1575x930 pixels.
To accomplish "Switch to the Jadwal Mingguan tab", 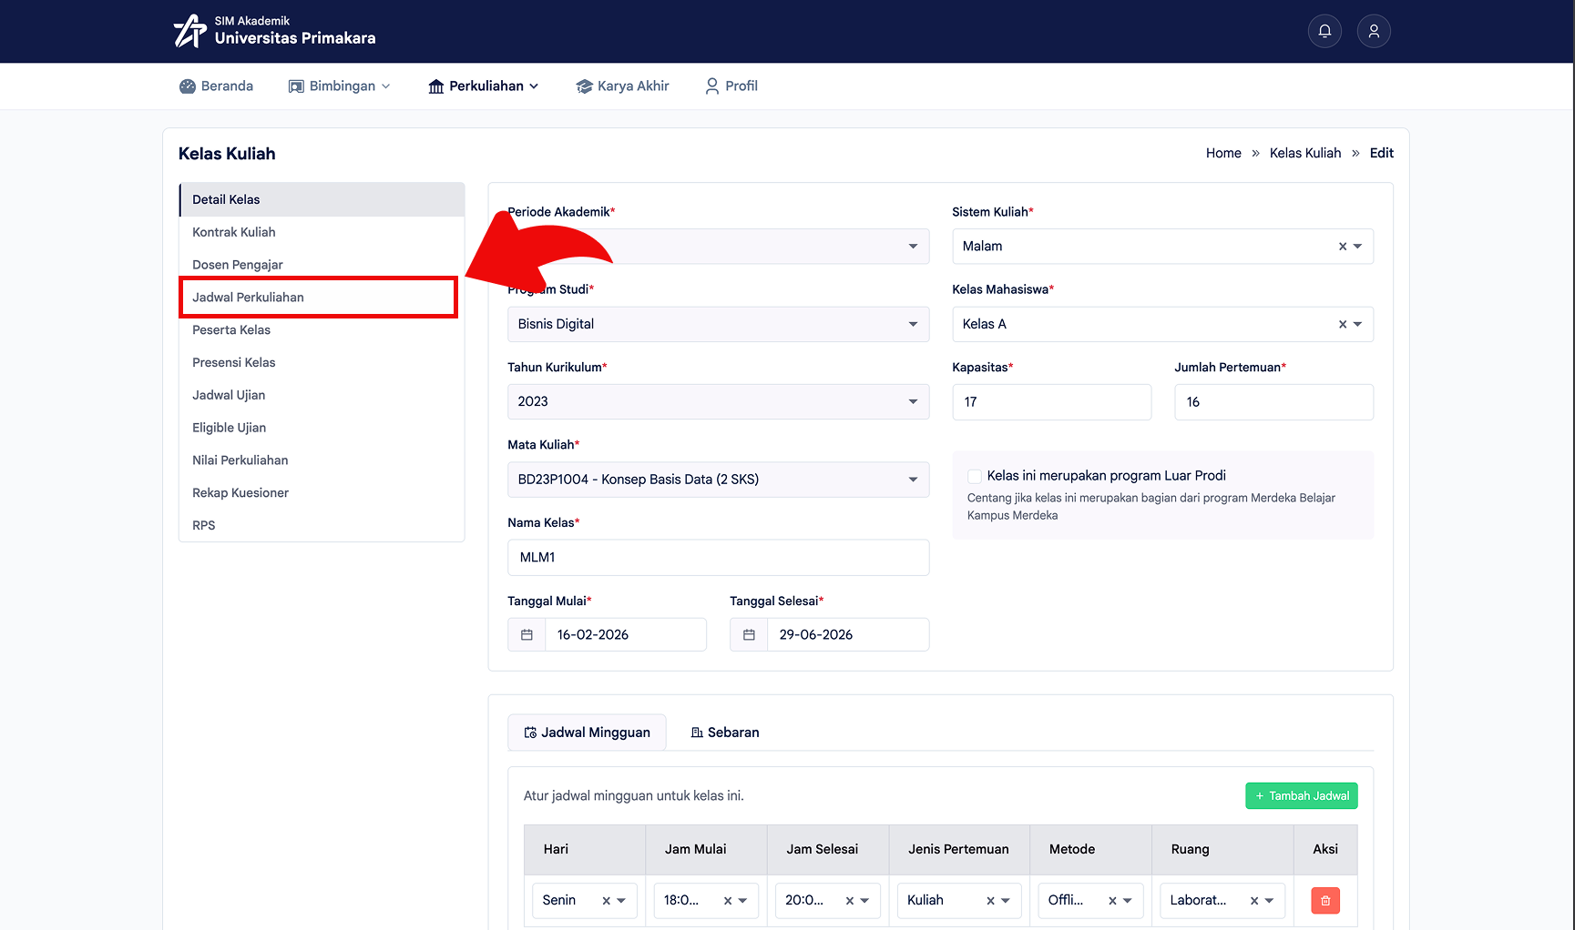I will point(587,733).
